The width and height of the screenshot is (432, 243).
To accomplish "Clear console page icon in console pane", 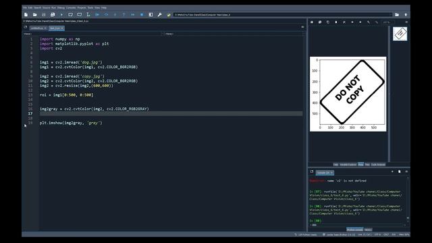I will pyautogui.click(x=400, y=171).
